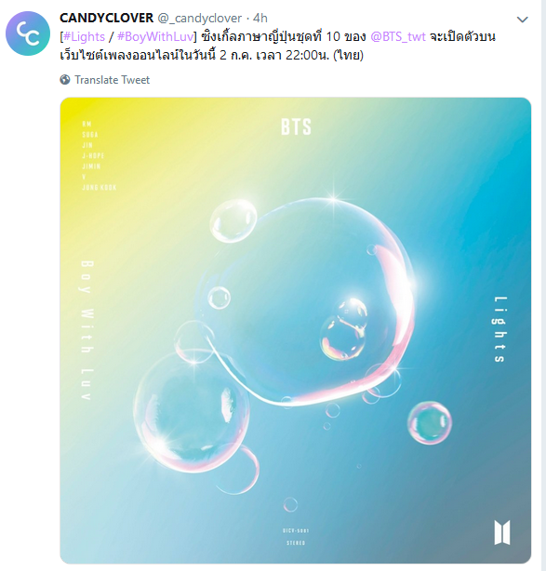Image resolution: width=546 pixels, height=571 pixels.
Task: Expand the tweet options chevron menu
Action: (x=523, y=20)
